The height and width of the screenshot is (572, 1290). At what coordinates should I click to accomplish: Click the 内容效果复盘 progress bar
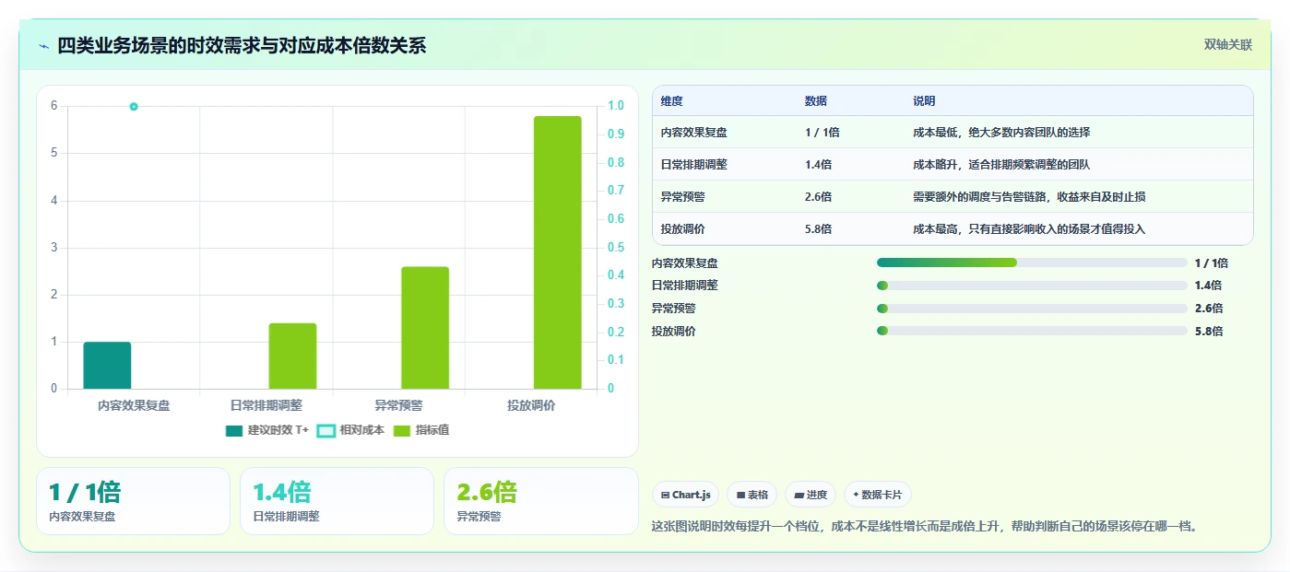pos(1032,263)
